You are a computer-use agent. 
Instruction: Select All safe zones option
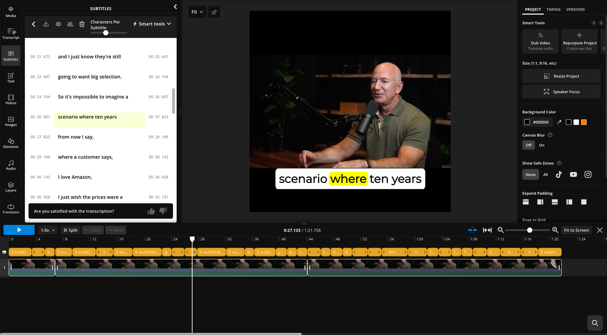tap(545, 174)
